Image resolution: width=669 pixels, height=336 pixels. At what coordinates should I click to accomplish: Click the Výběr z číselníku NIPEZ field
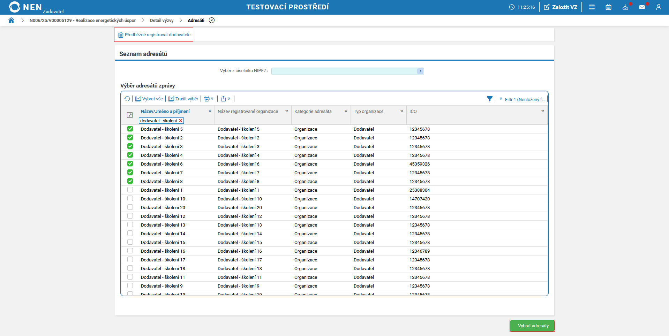[344, 71]
